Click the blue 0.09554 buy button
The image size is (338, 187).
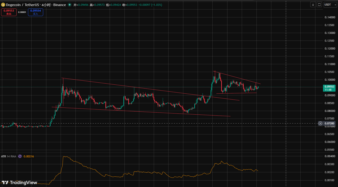pyautogui.click(x=35, y=12)
